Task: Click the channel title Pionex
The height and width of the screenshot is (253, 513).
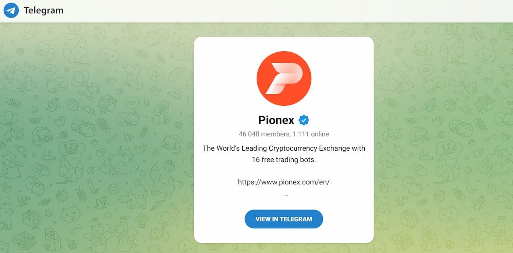Action: click(277, 120)
